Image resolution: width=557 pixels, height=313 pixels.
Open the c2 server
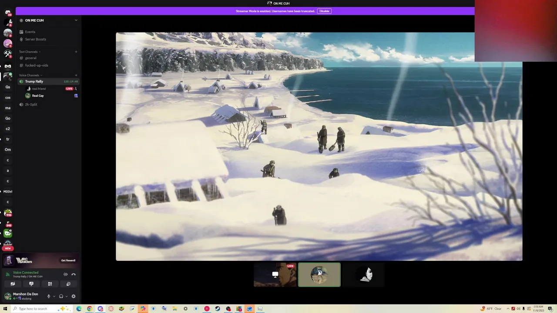(x=8, y=129)
